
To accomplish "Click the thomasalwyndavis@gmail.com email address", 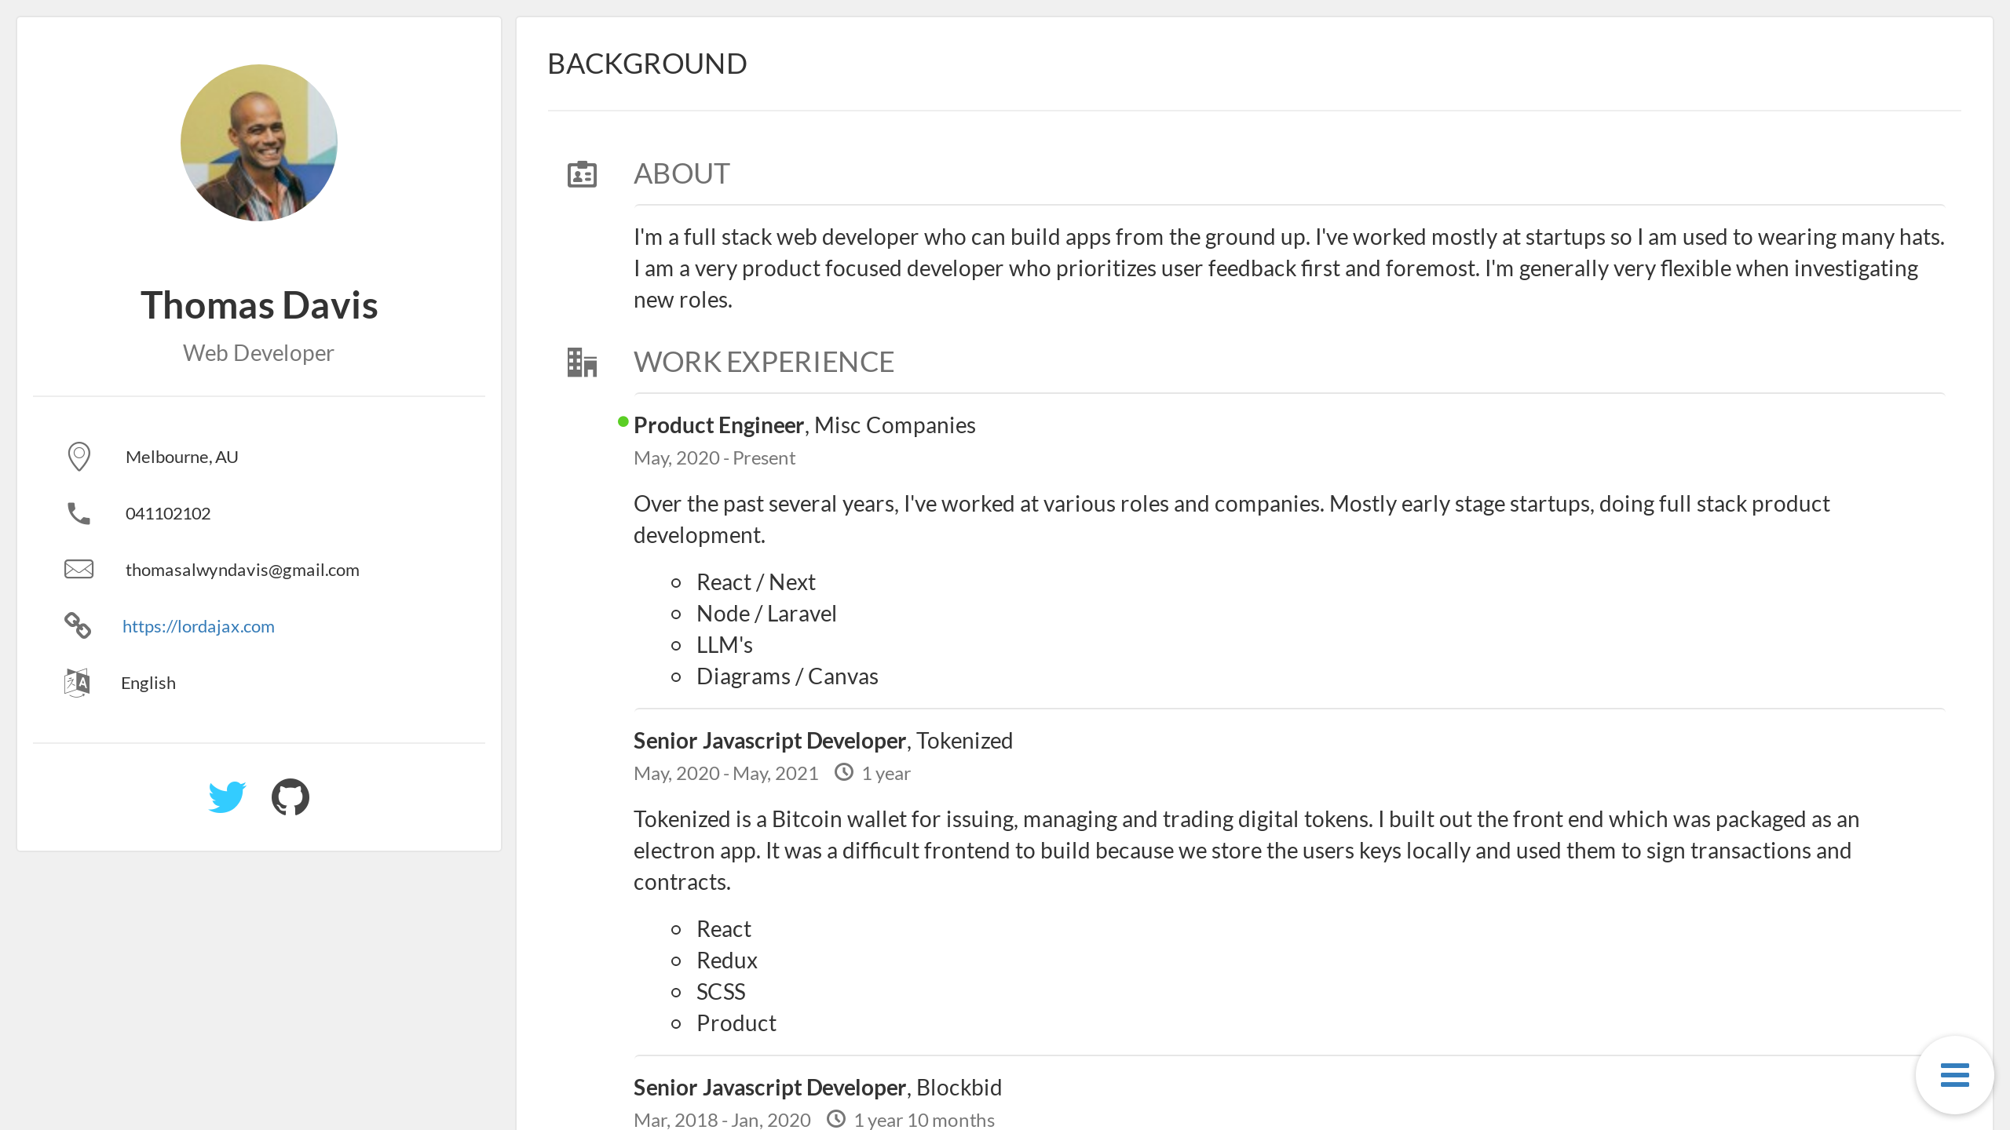I will (243, 570).
